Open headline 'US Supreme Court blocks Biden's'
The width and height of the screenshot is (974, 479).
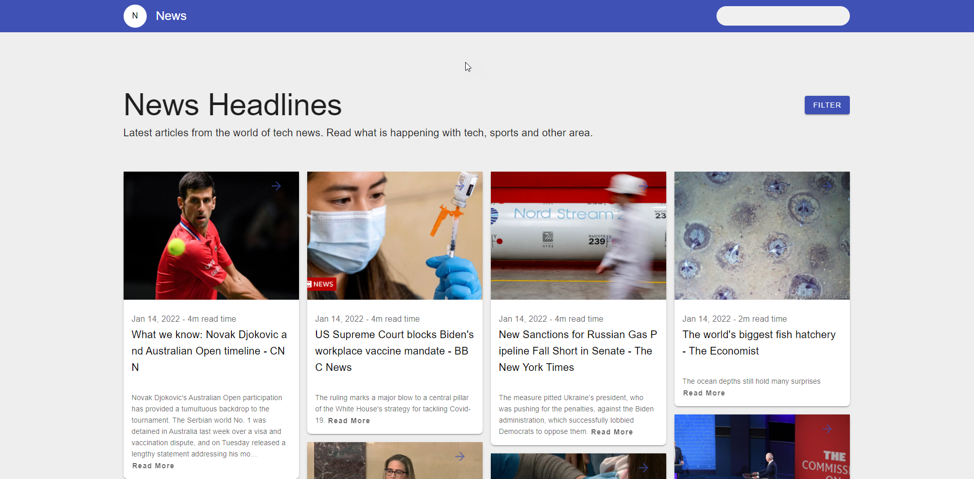[x=394, y=351]
